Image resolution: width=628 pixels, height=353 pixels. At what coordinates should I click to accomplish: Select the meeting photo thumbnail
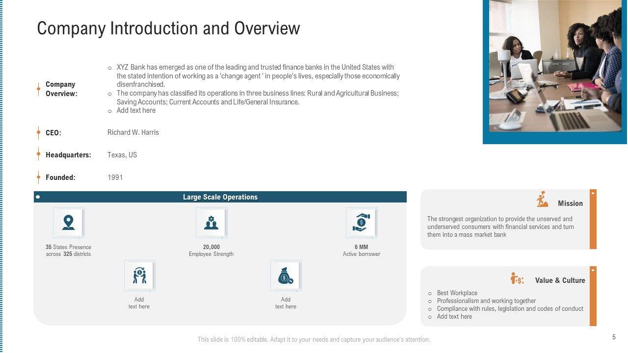(x=555, y=66)
